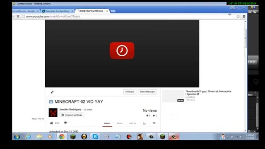Click the clock processing icon in the player
Viewport: 265px width, 149px height.
click(122, 50)
